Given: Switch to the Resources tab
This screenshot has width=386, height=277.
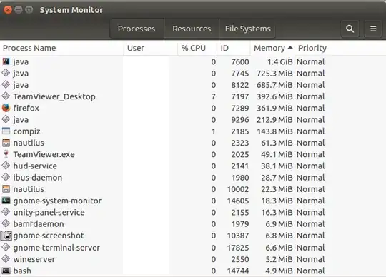Looking at the screenshot, I should (192, 29).
